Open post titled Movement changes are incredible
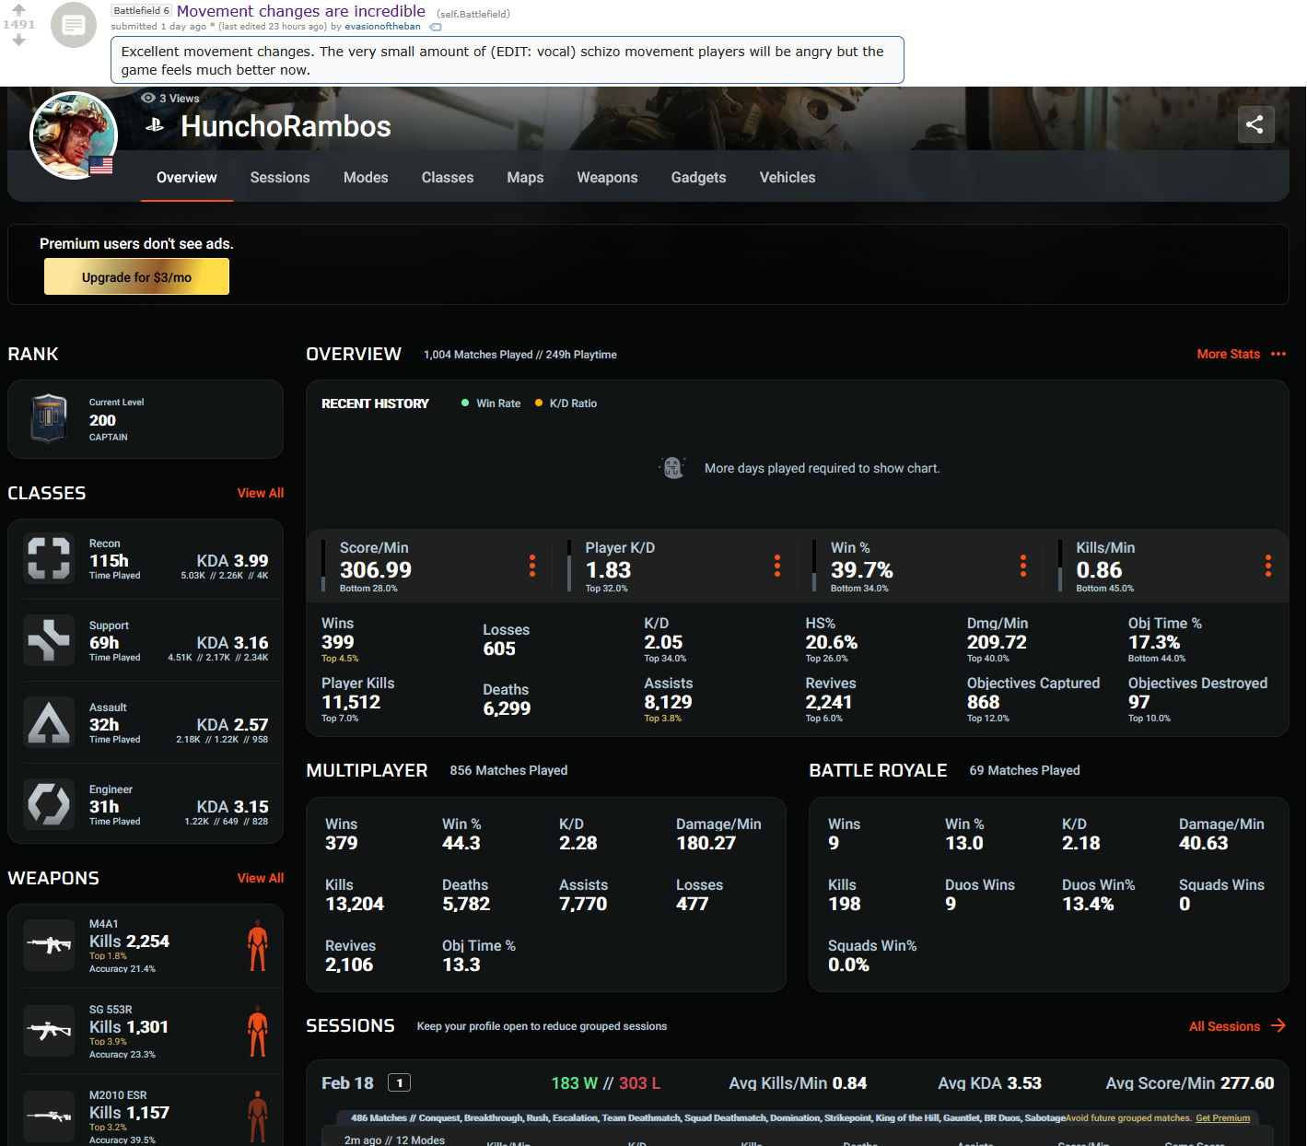The image size is (1307, 1146). point(301,11)
